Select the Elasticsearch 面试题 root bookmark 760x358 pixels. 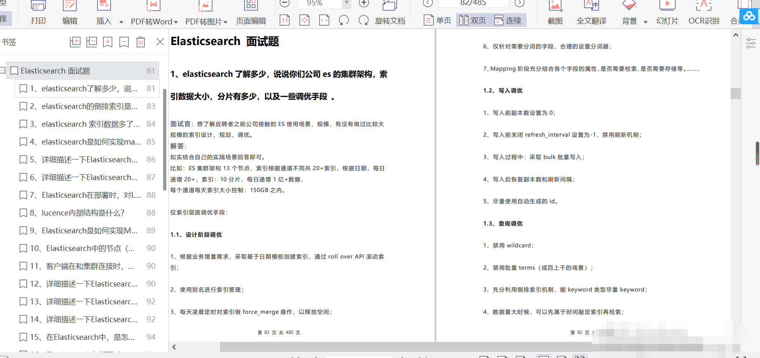[x=83, y=71]
